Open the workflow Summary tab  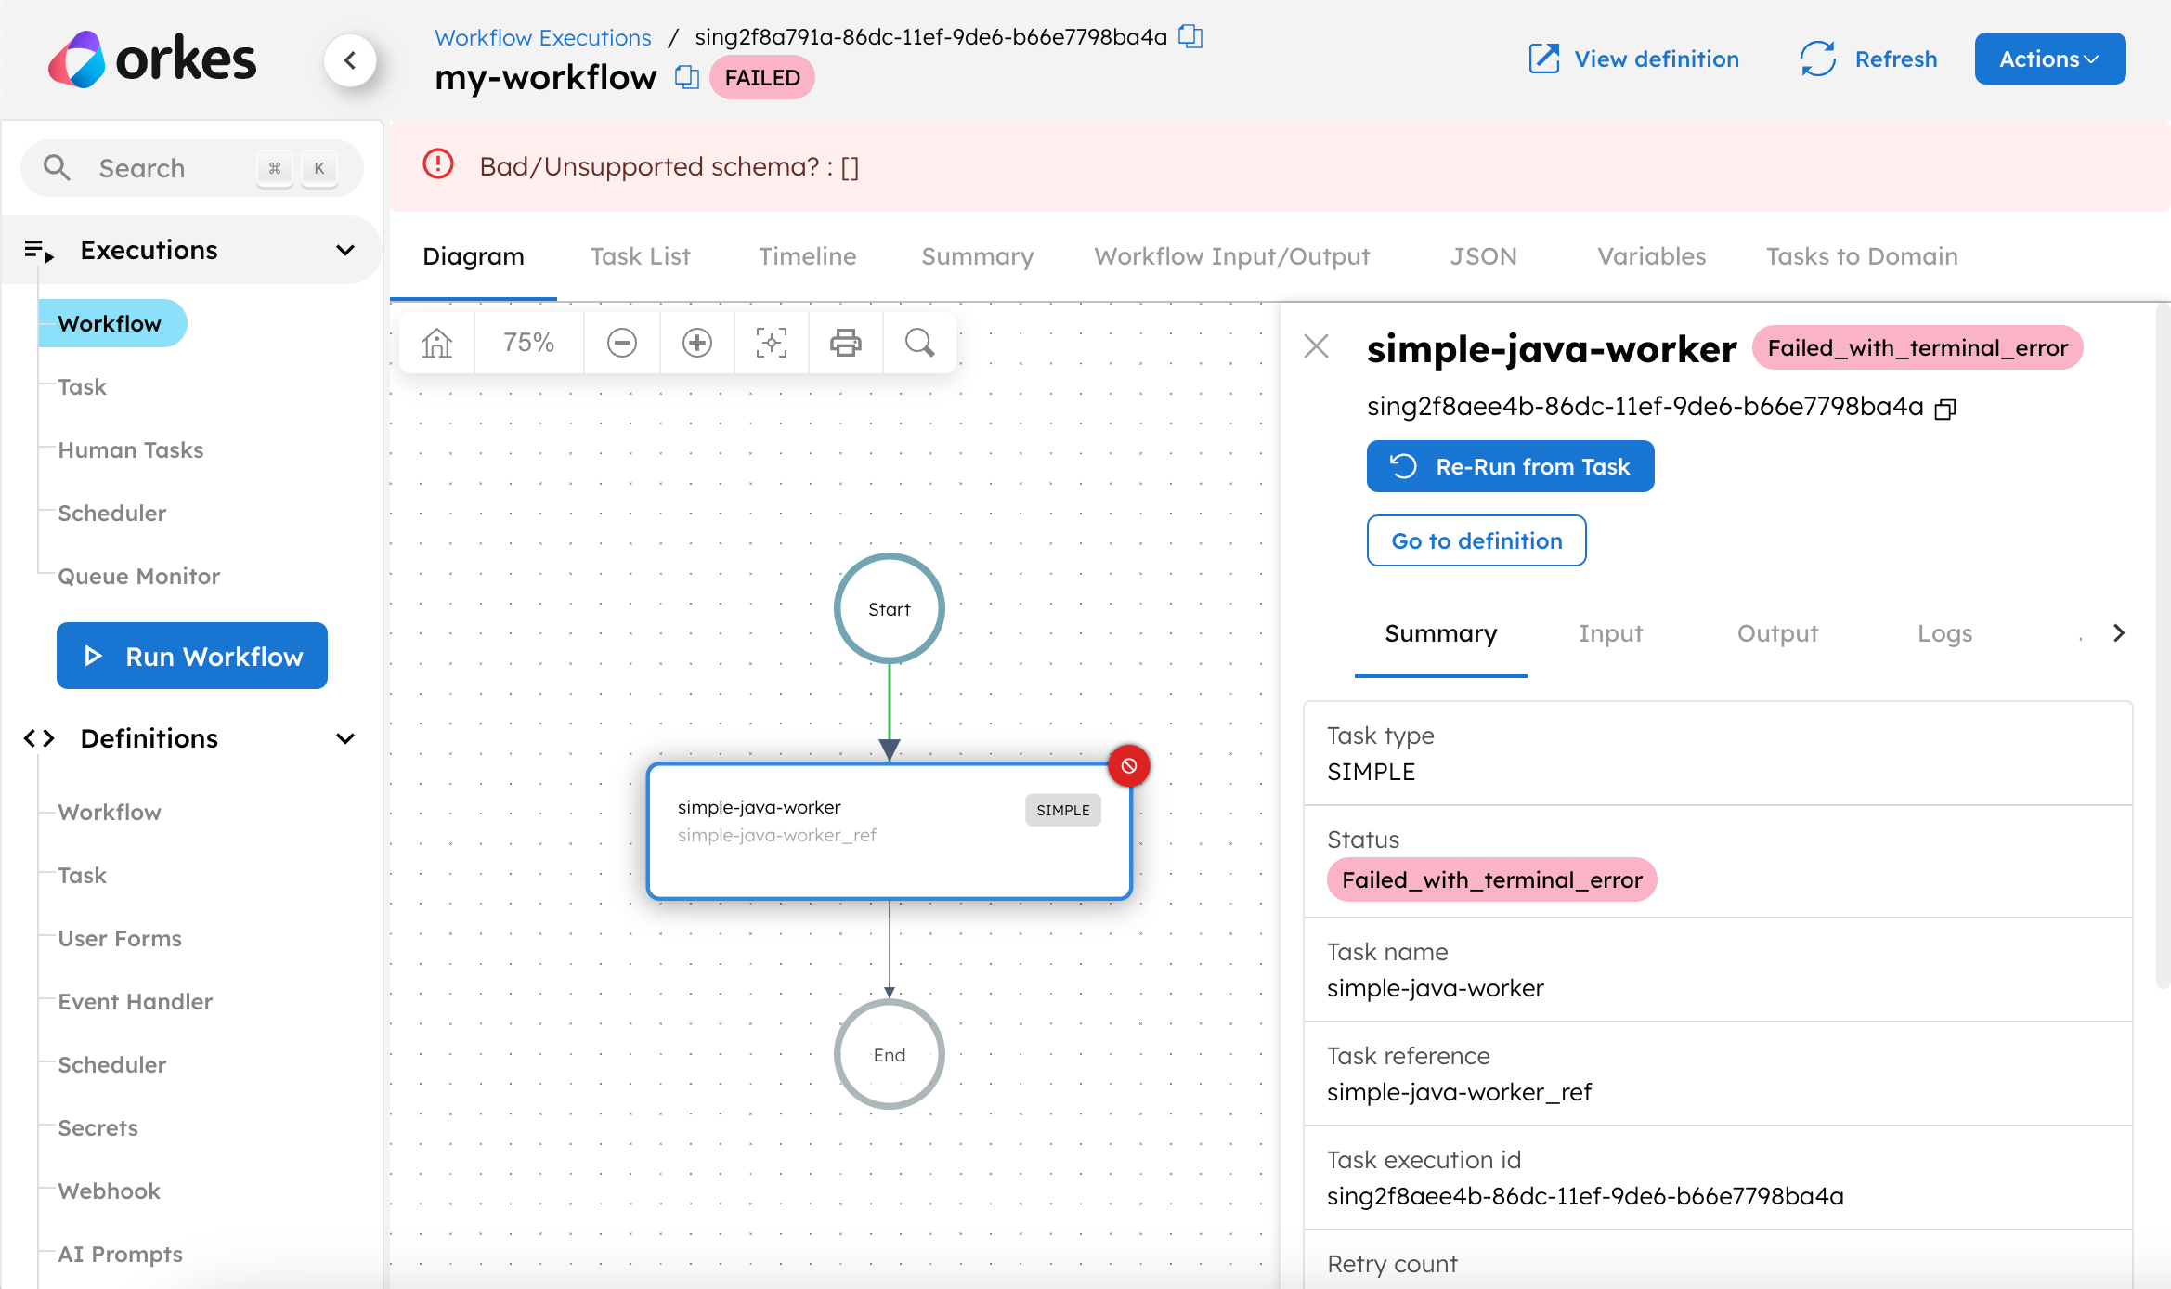(x=977, y=256)
